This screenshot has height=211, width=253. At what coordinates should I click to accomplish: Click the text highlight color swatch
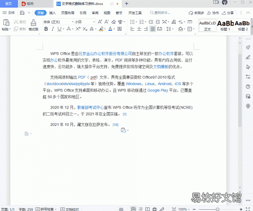[101, 29]
